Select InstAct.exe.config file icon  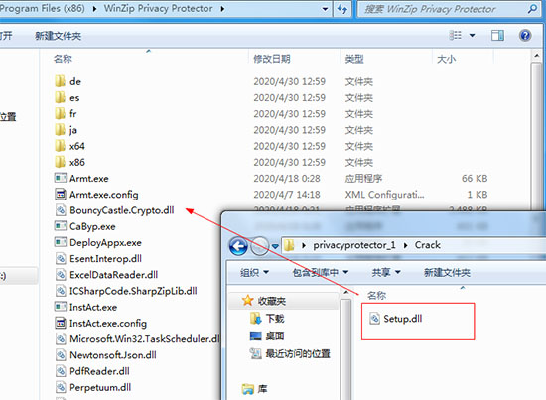click(61, 323)
